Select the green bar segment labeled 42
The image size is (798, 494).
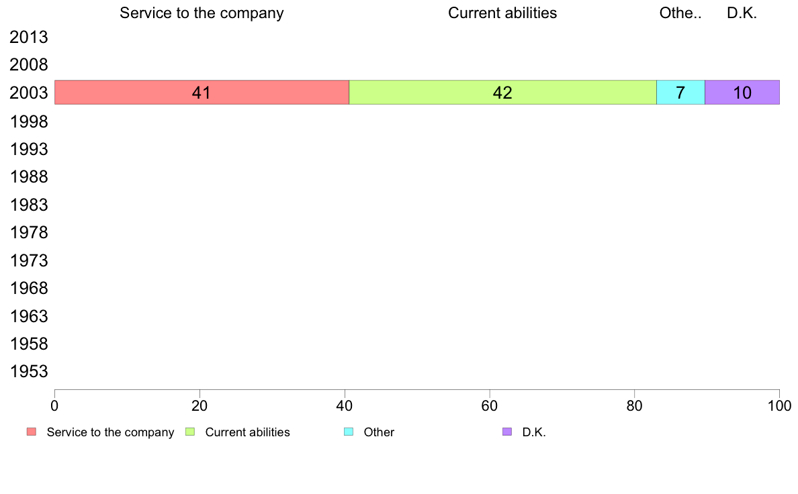tap(502, 93)
